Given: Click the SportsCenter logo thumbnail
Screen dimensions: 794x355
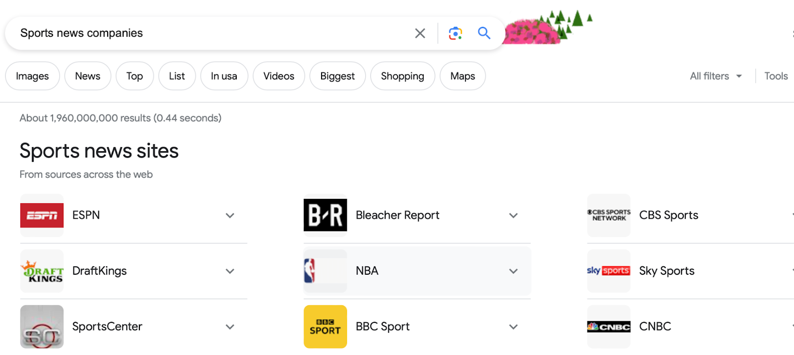Looking at the screenshot, I should (42, 326).
